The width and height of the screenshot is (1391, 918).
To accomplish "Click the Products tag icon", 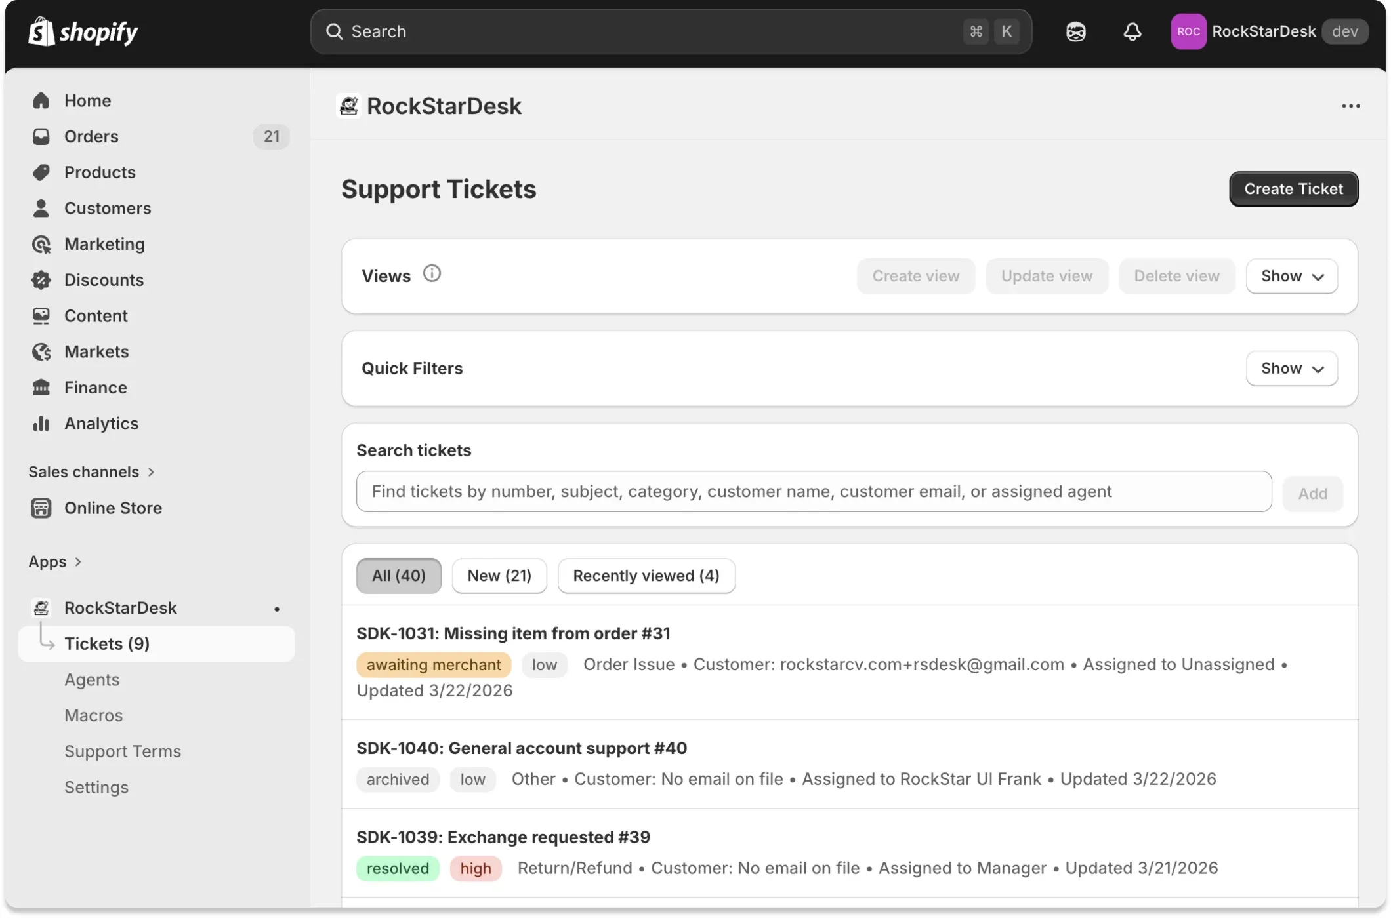I will tap(41, 172).
